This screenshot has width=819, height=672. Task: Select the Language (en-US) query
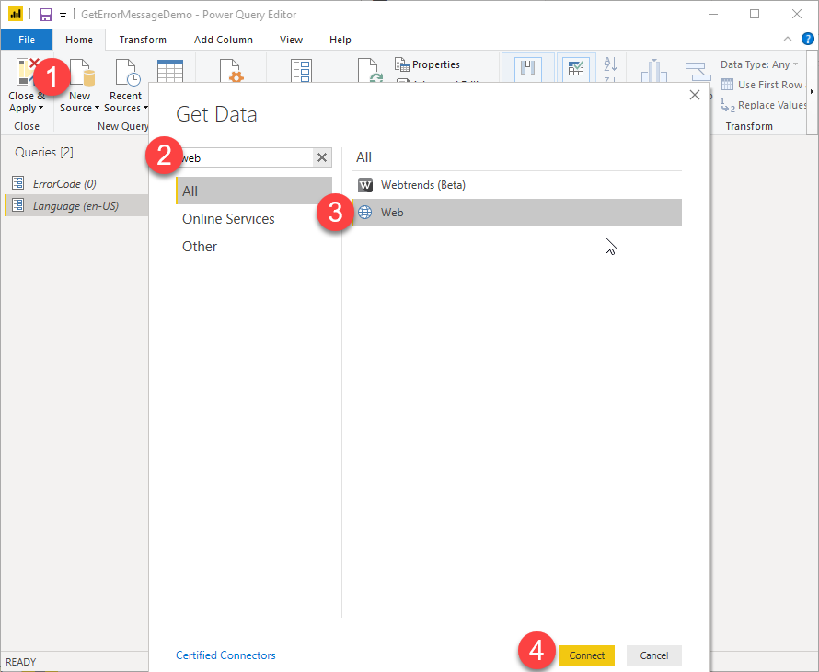click(75, 205)
